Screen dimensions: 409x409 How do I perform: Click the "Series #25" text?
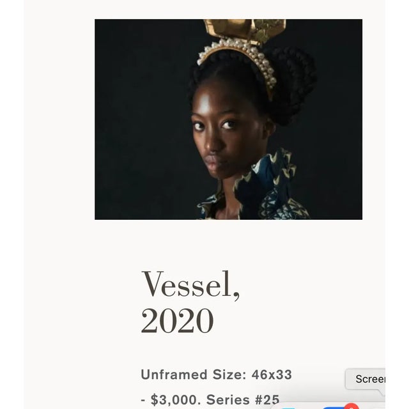point(243,400)
